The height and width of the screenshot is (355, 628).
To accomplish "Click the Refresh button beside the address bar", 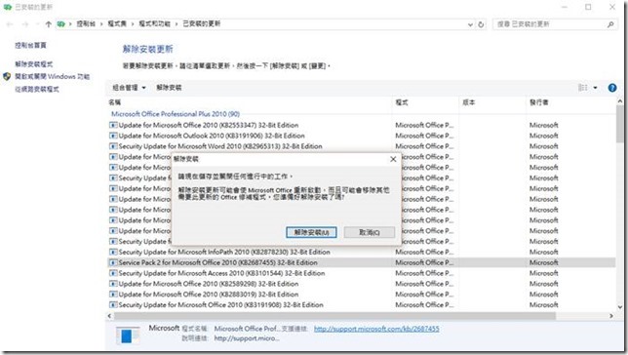I will pos(481,24).
